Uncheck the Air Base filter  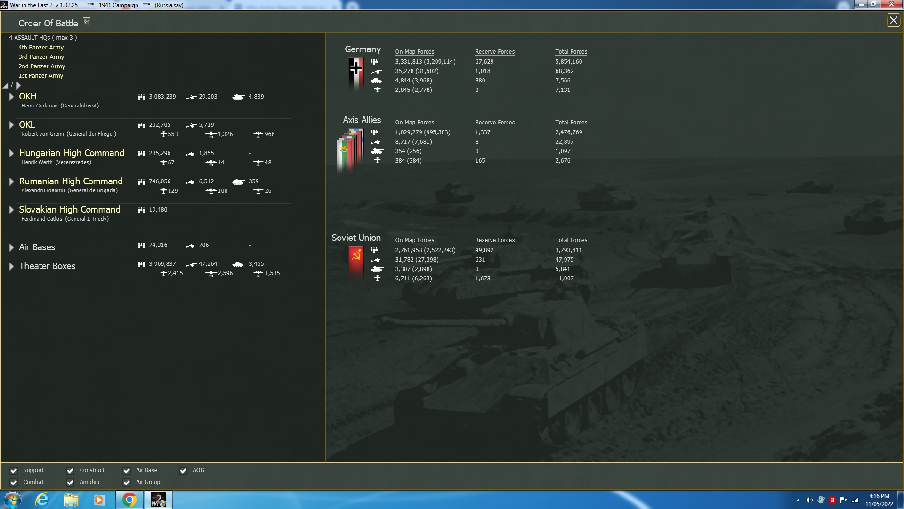coord(127,470)
